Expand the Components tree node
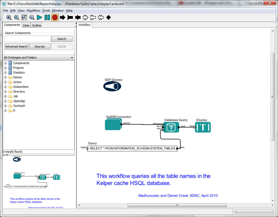This screenshot has height=217, width=278. click(5, 63)
